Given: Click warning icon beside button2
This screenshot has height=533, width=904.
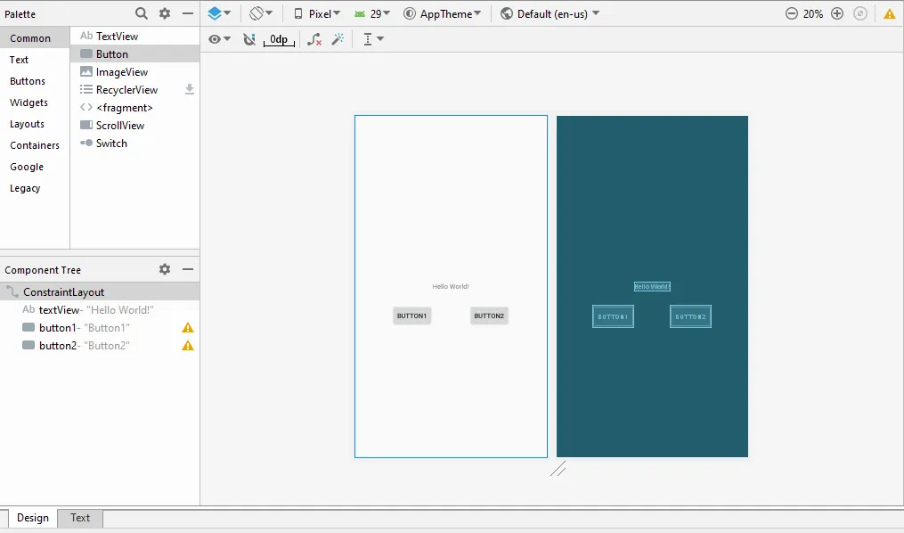Looking at the screenshot, I should point(188,346).
